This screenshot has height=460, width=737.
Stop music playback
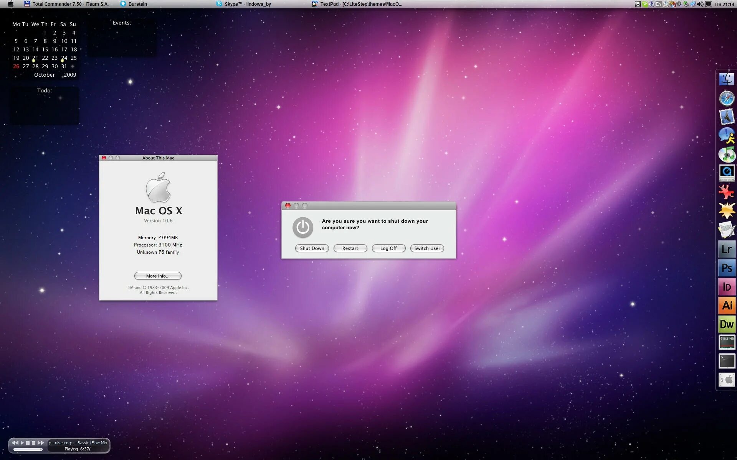click(33, 443)
